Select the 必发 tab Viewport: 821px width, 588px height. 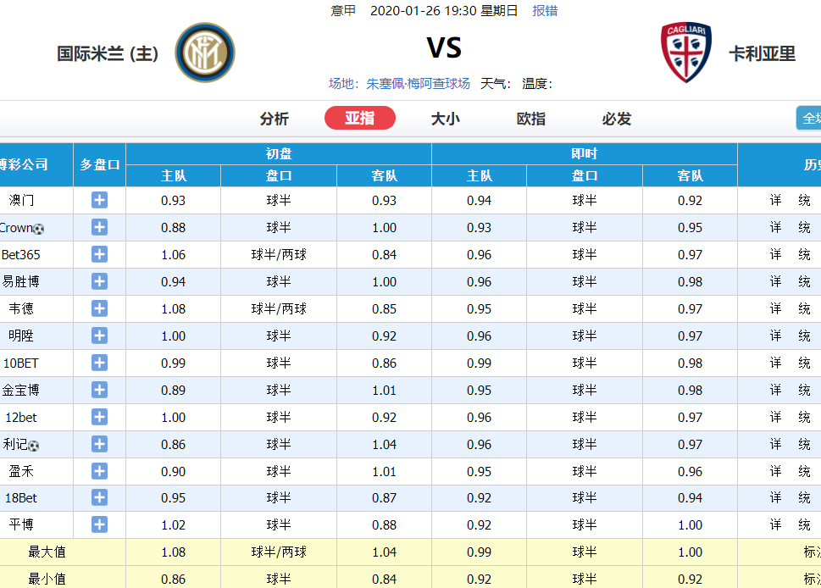(x=616, y=119)
